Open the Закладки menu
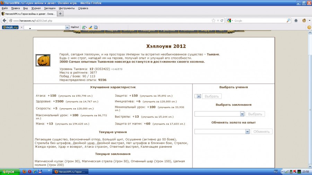Image resolution: width=312 pixels, height=175 pixels. pyautogui.click(x=50, y=8)
